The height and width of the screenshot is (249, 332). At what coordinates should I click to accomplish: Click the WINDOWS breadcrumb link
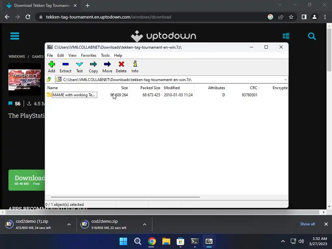click(x=17, y=56)
